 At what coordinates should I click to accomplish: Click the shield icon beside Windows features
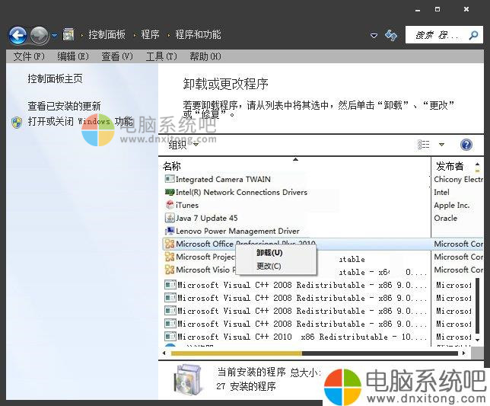pos(17,123)
